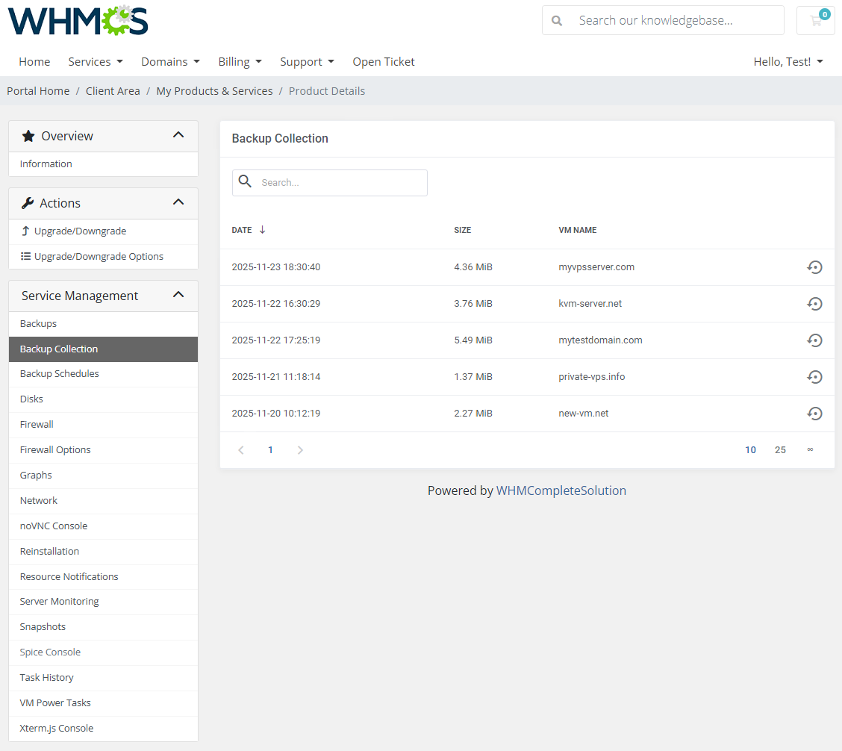Screen dimensions: 842x751
Task: Open VM Power Tasks sidebar item
Action: coord(103,702)
